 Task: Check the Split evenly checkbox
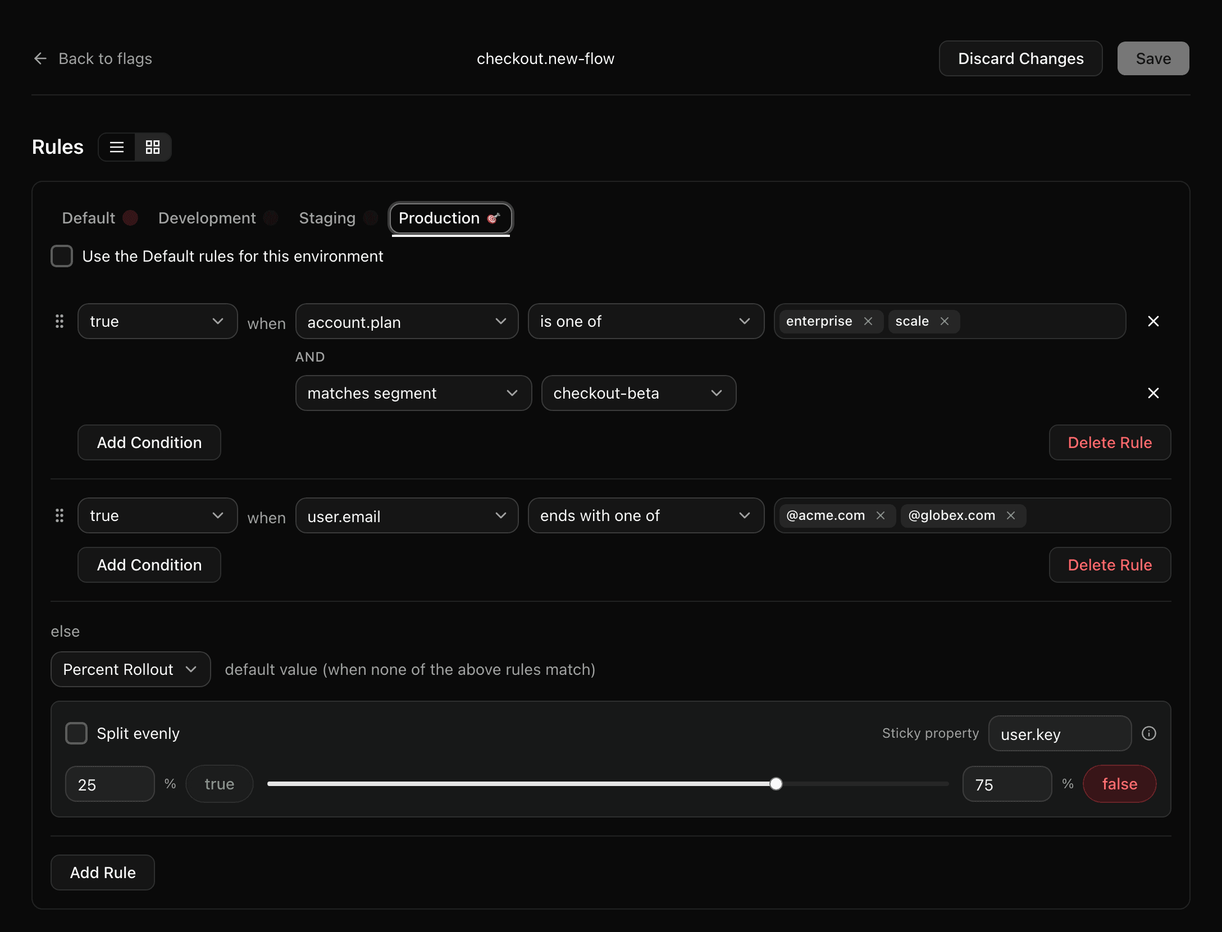point(76,733)
